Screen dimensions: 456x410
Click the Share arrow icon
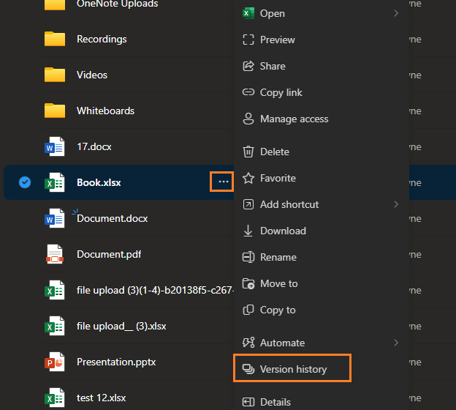click(x=248, y=66)
